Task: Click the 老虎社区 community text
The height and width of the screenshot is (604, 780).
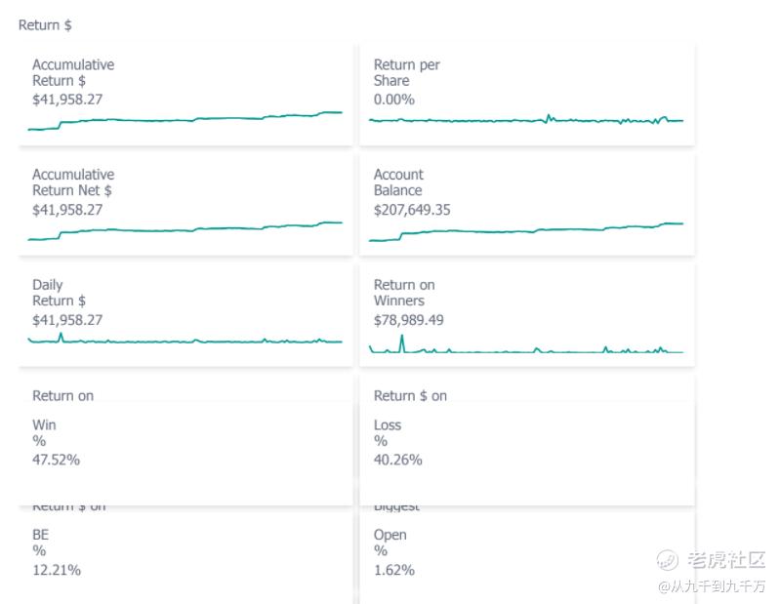Action: [726, 560]
